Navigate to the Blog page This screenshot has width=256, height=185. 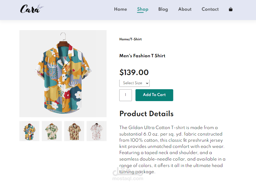pyautogui.click(x=163, y=9)
